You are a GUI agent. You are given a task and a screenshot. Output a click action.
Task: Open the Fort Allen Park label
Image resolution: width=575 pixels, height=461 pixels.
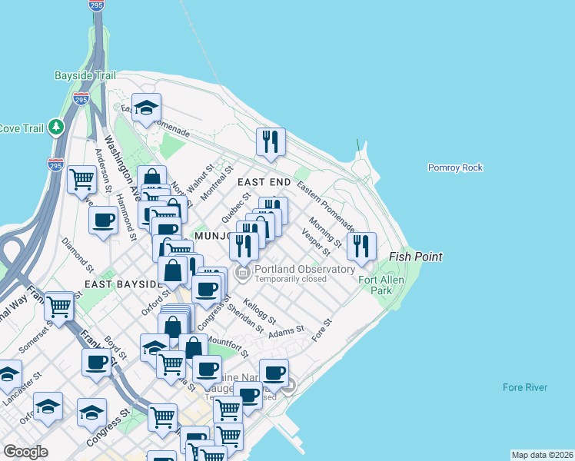coord(381,285)
